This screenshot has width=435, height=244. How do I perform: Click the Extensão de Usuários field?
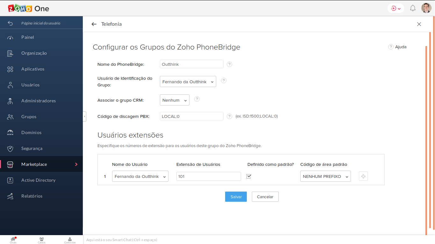click(x=209, y=176)
